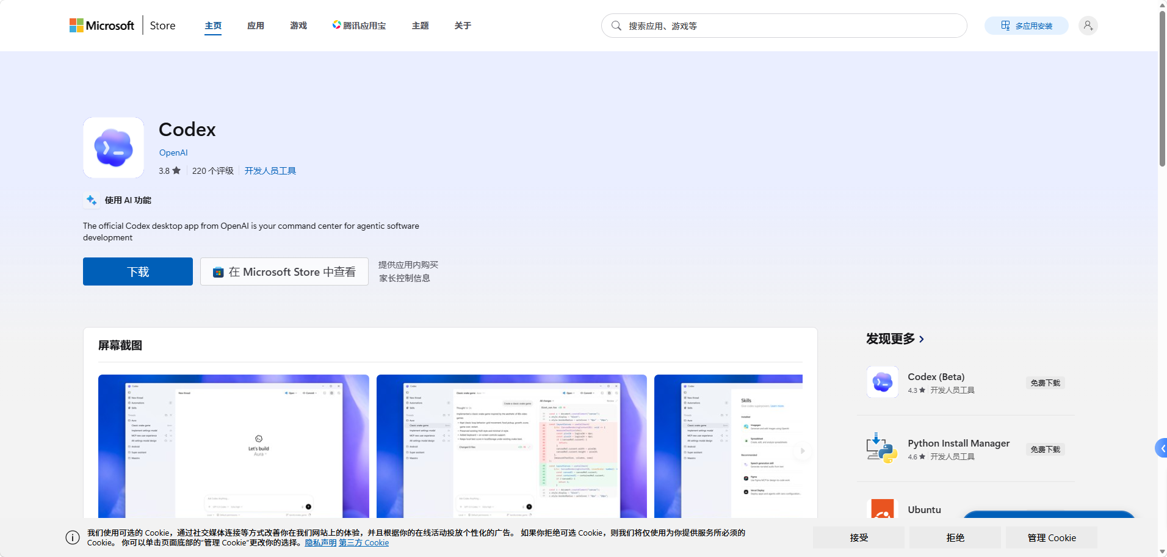Open the first Codex screenshot thumbnail
The width and height of the screenshot is (1167, 557).
(x=234, y=446)
